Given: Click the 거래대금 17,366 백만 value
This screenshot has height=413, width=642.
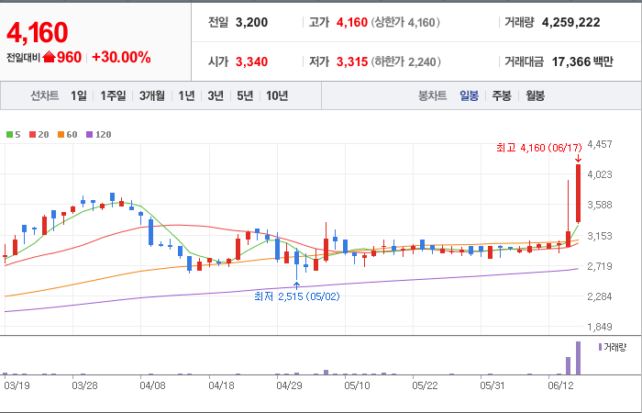Looking at the screenshot, I should pos(582,61).
